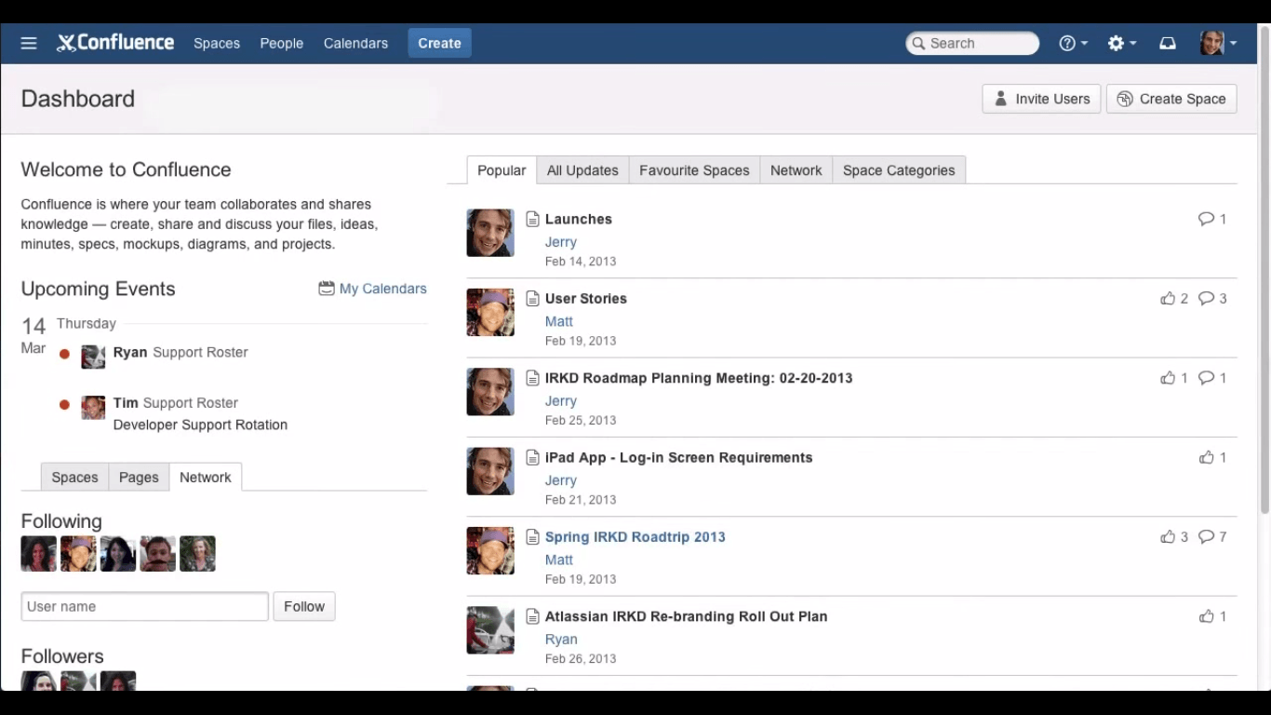Open IRKD Roadmap Planning Meeting: 02-20-2013
The width and height of the screenshot is (1271, 715).
(x=699, y=378)
